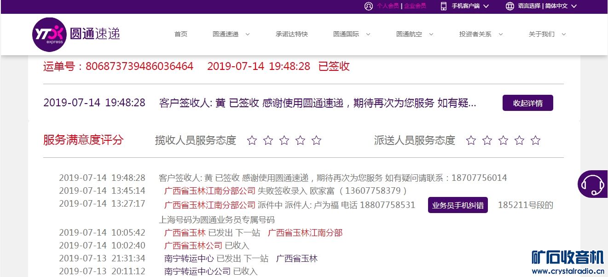Open the 投资者关系 navigation item
The width and height of the screenshot is (608, 277).
pyautogui.click(x=475, y=34)
